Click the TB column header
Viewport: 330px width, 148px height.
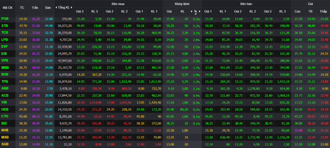311,12
